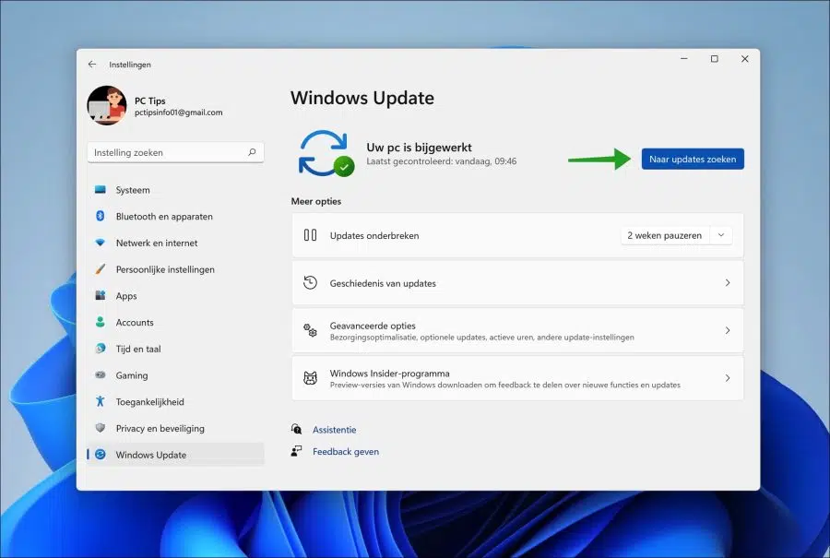Expand Geavanceerde opties chevron
The width and height of the screenshot is (830, 558).
728,330
